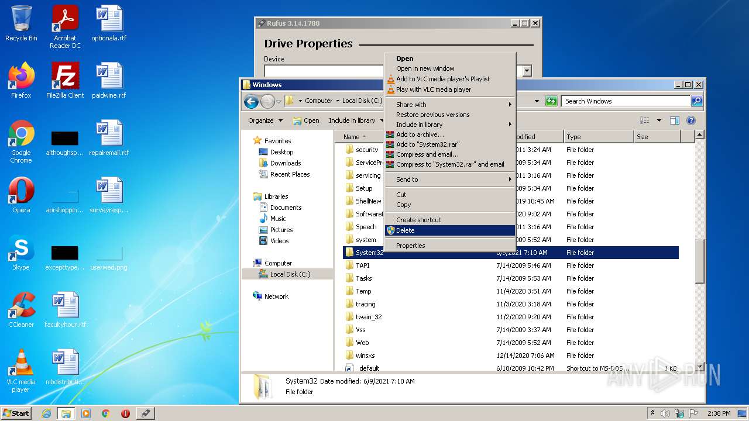This screenshot has height=421, width=749.
Task: Select Recent Places in navigation pane
Action: point(290,174)
